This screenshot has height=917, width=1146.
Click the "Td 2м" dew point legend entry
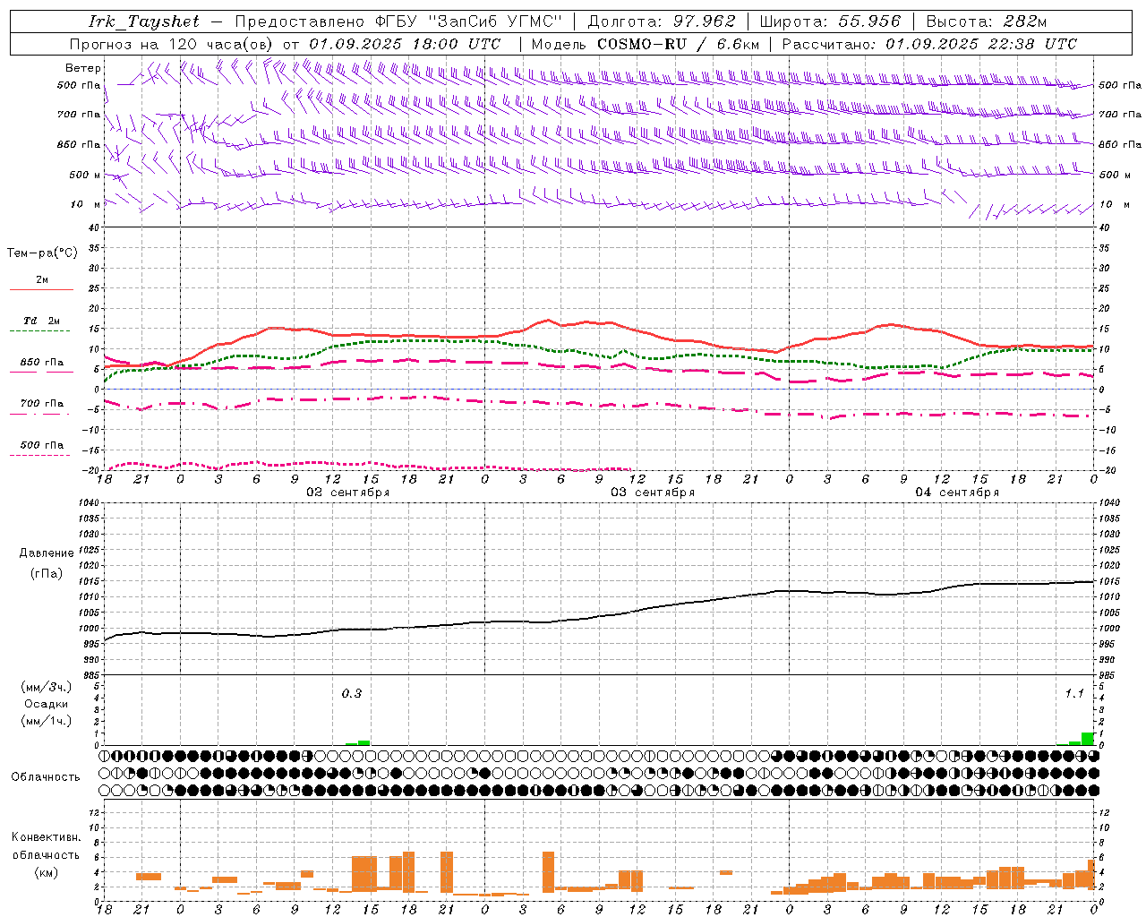[x=41, y=321]
